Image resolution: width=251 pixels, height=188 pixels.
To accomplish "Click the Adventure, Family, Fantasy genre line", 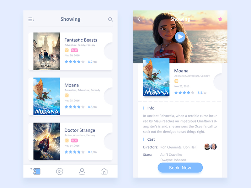I will 80,45.
